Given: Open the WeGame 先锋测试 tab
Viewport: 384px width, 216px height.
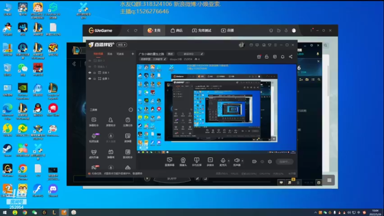Looking at the screenshot, I should (x=202, y=30).
